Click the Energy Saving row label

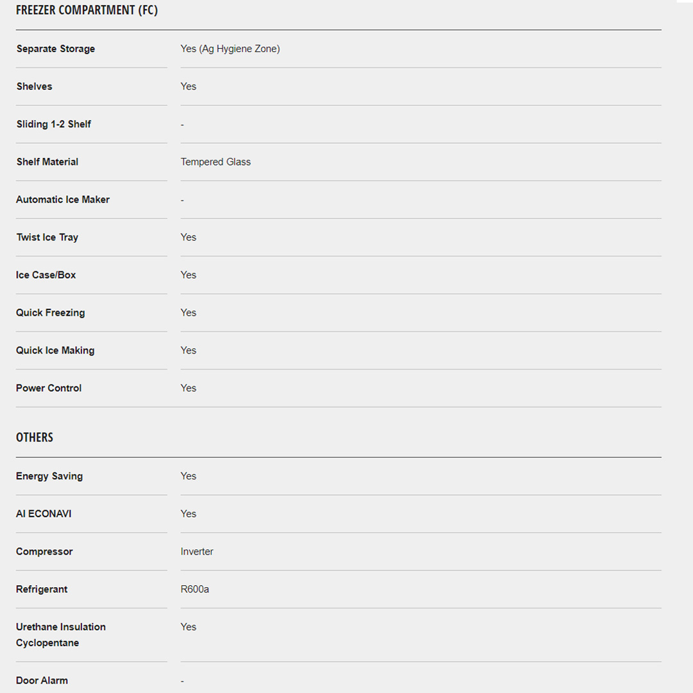[x=49, y=476]
